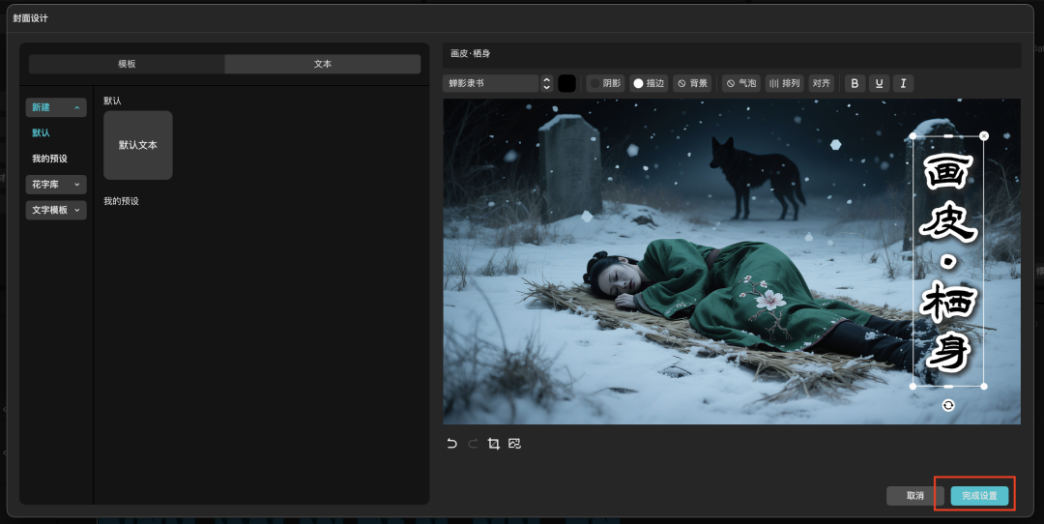This screenshot has height=524, width=1044.
Task: Click the undo arrow icon below canvas
Action: tap(451, 444)
